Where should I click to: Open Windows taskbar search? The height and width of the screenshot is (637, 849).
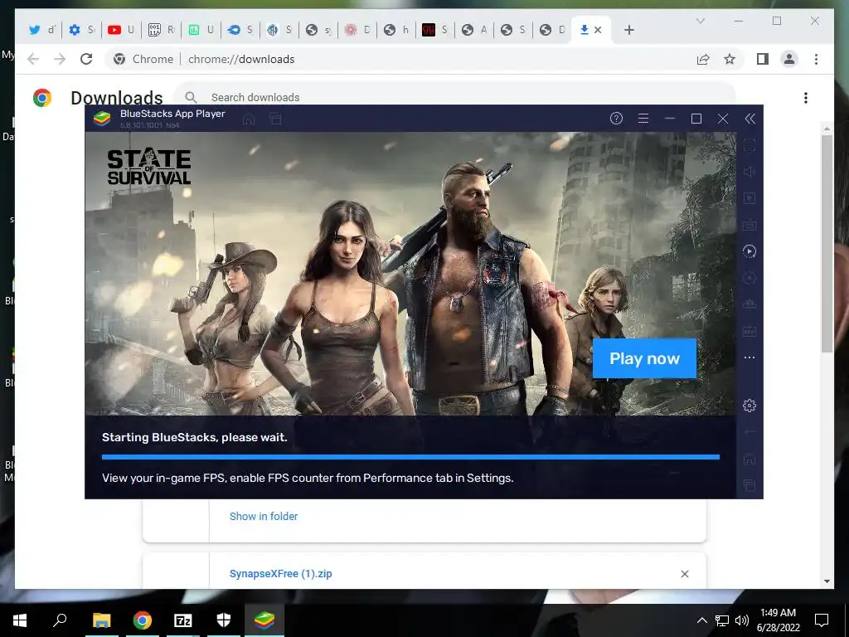60,620
